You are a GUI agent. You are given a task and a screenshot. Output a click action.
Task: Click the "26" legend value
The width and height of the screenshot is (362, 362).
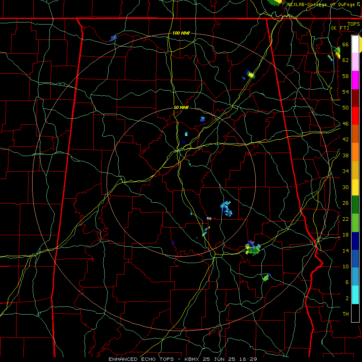point(346,203)
